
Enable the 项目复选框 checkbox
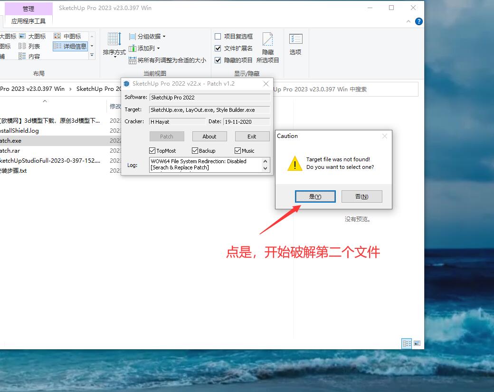point(218,36)
